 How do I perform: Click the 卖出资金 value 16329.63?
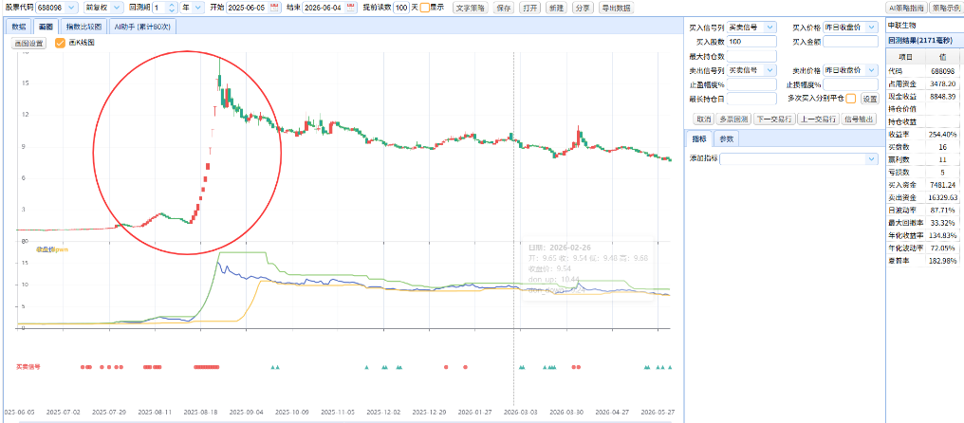[x=944, y=197]
